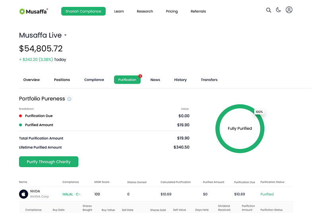Viewport: 312px width, 213px height.
Task: Navigate to Pricing
Action: coord(172,12)
